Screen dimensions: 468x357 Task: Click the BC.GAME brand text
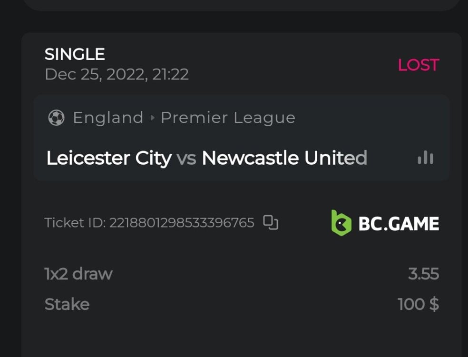(x=399, y=223)
